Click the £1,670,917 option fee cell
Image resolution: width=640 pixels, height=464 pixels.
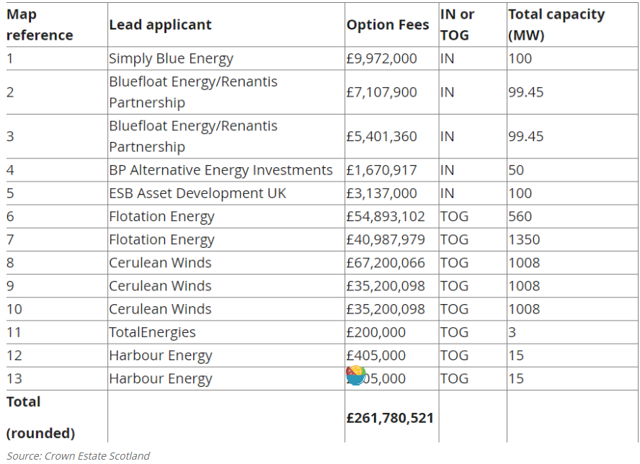coord(381,171)
